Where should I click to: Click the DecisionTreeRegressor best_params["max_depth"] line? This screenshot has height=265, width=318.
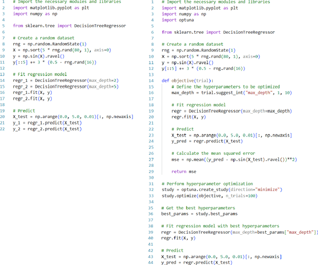click(x=239, y=232)
